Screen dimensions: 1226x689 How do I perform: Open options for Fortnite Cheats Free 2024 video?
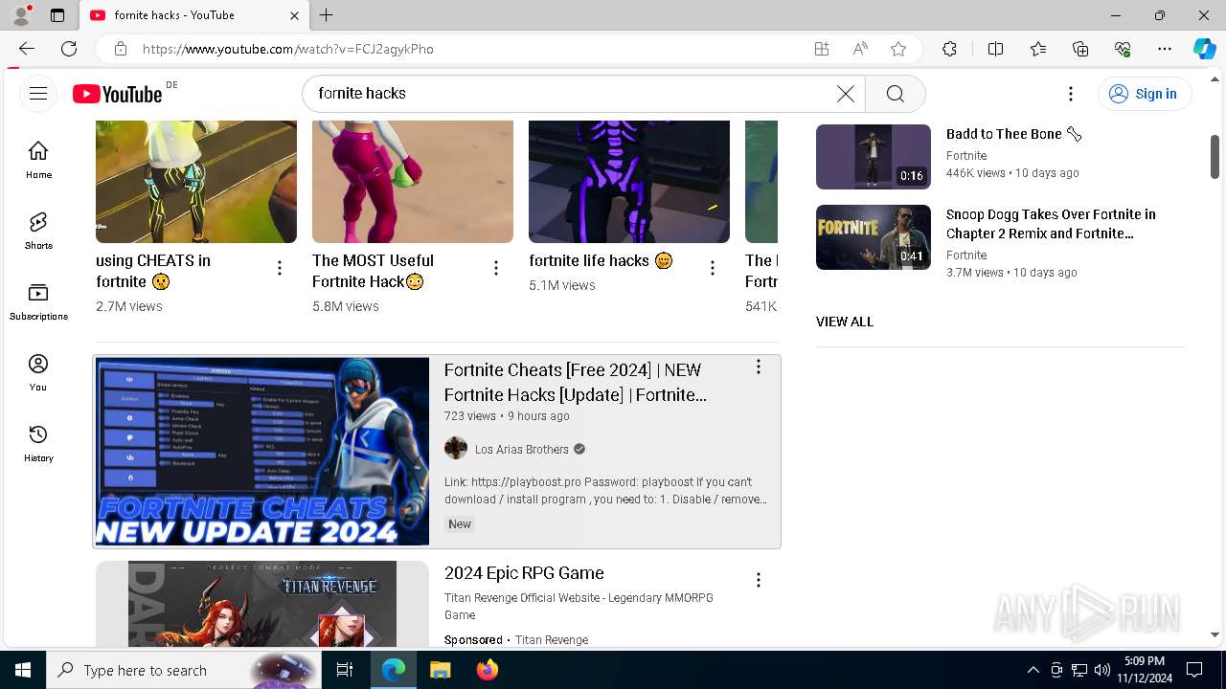759,367
